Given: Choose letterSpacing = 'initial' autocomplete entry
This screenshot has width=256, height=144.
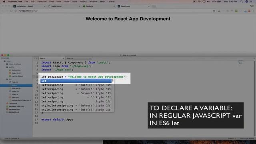Looking at the screenshot, I should coord(76,85).
